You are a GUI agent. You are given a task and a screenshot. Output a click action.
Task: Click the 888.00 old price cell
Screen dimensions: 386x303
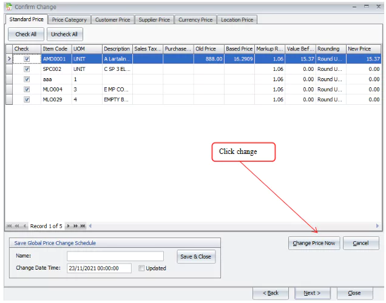(x=209, y=59)
